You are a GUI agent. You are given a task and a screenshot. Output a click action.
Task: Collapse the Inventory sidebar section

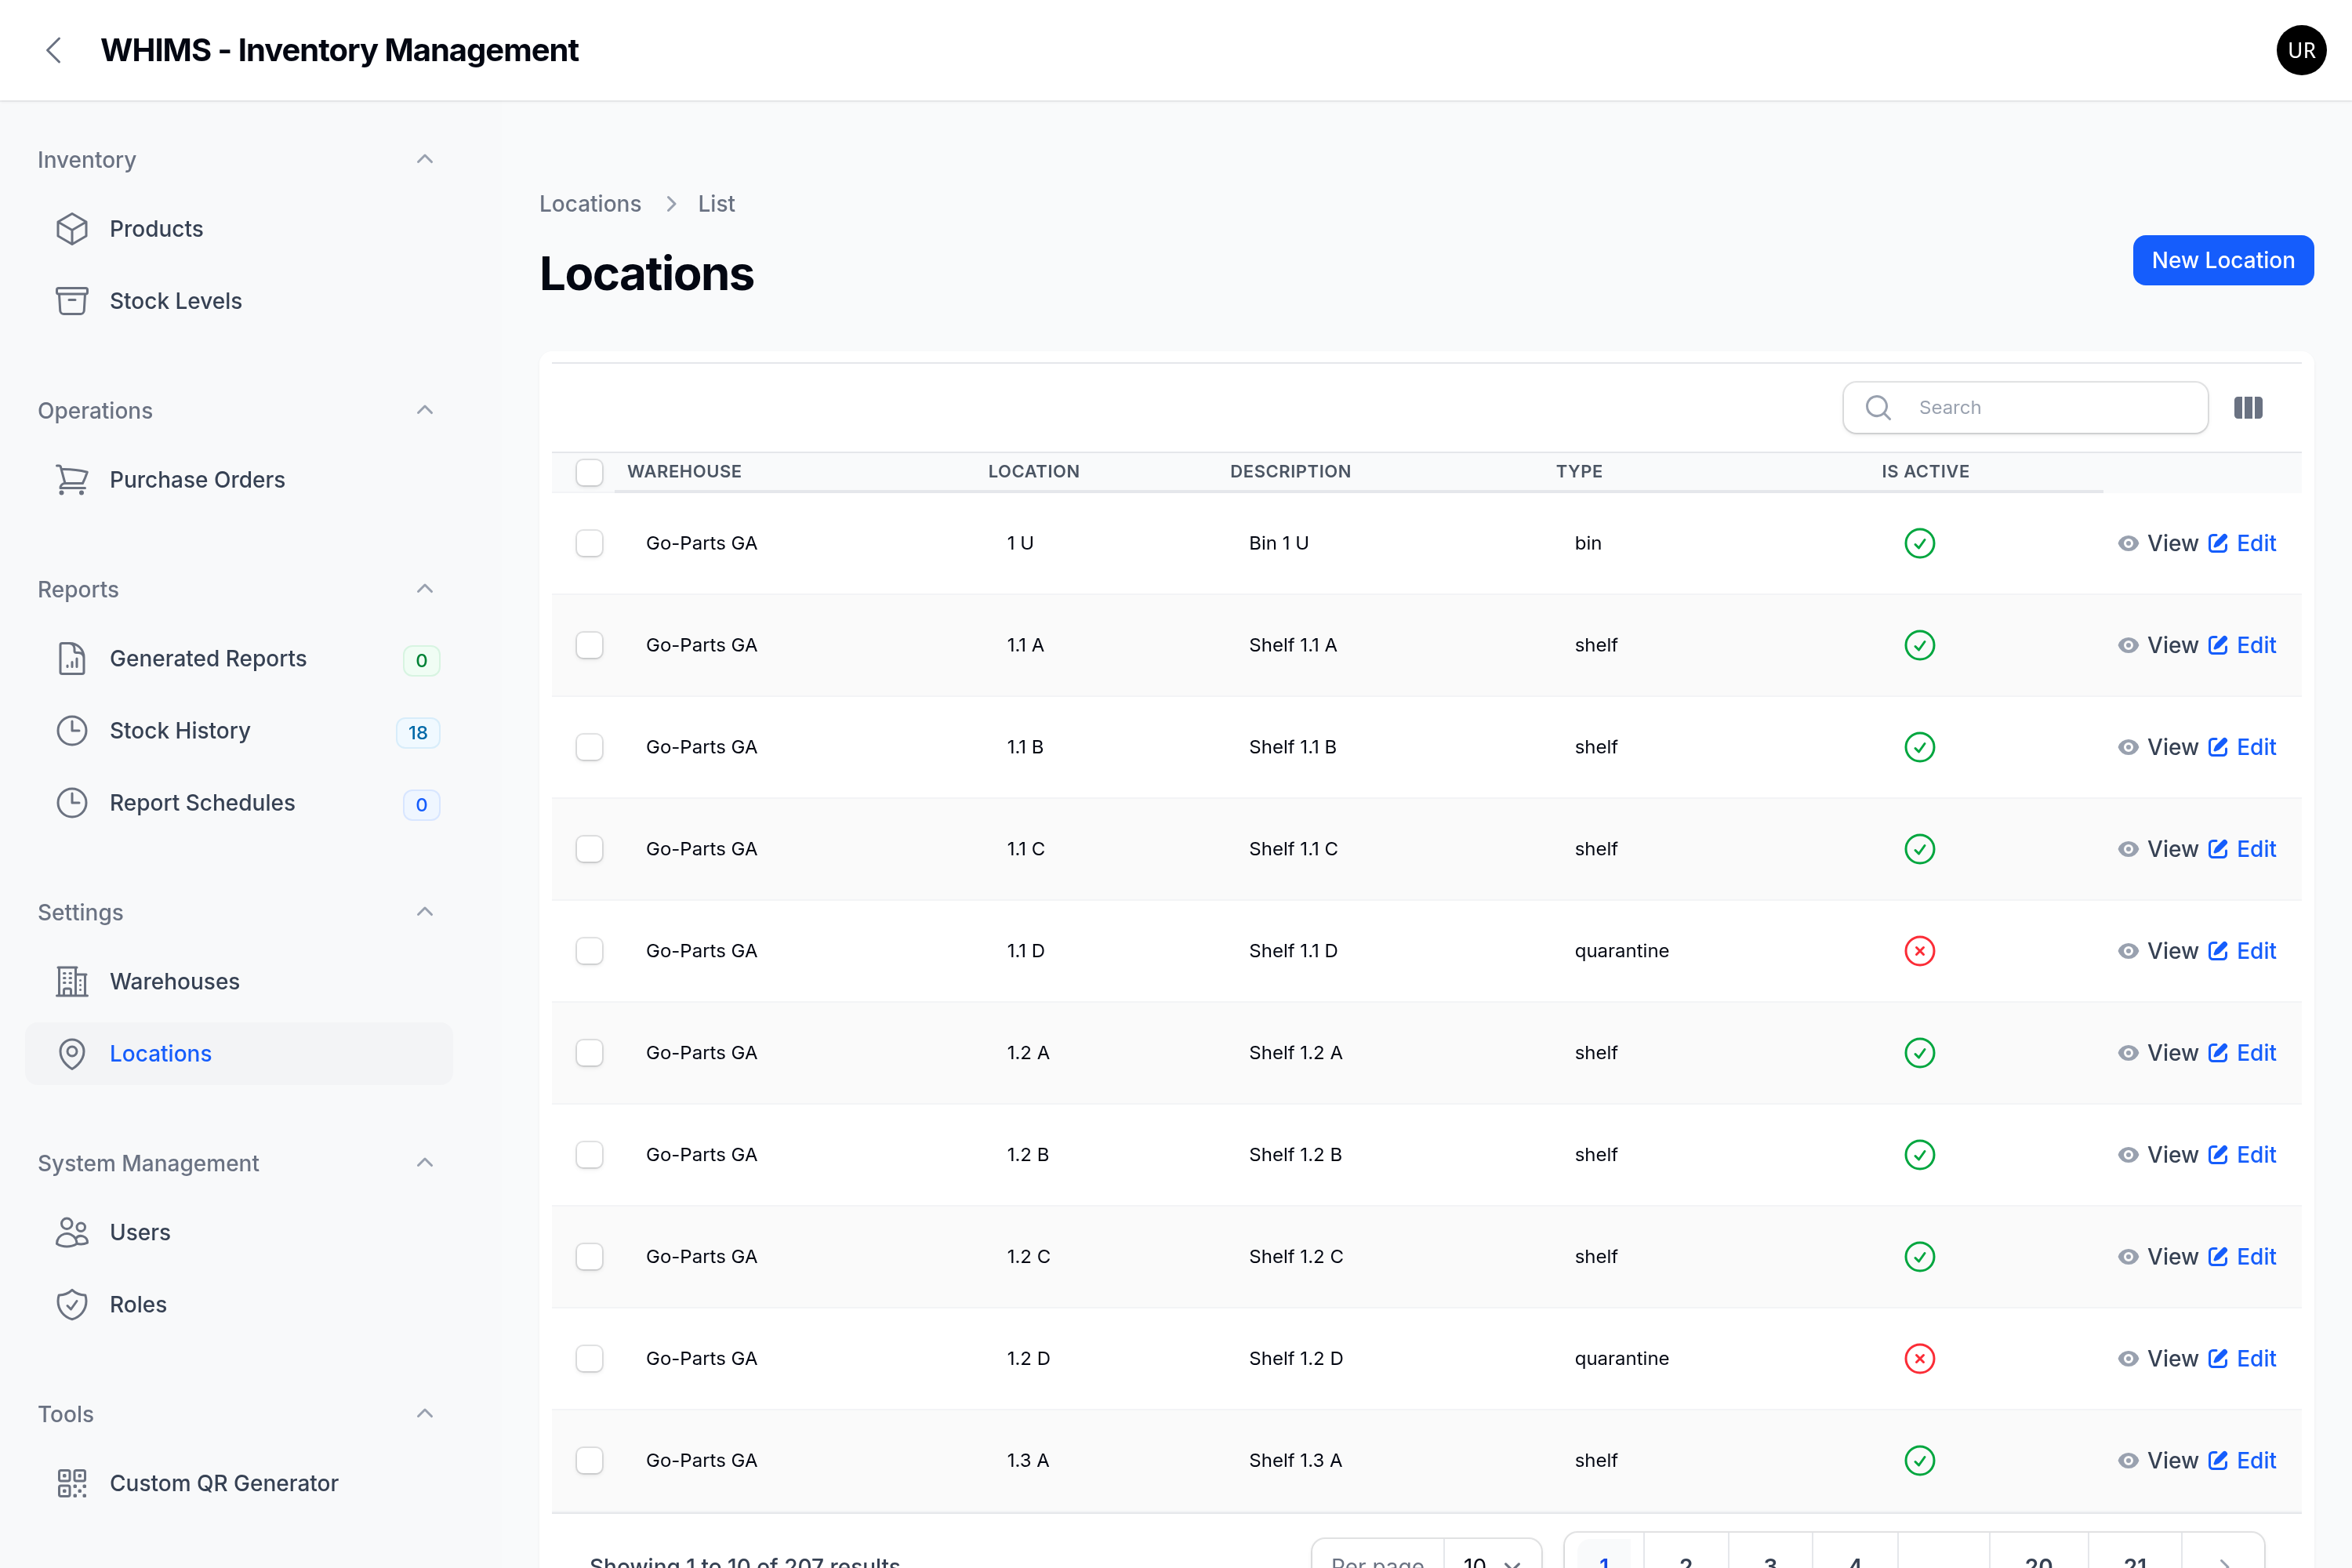(x=425, y=160)
